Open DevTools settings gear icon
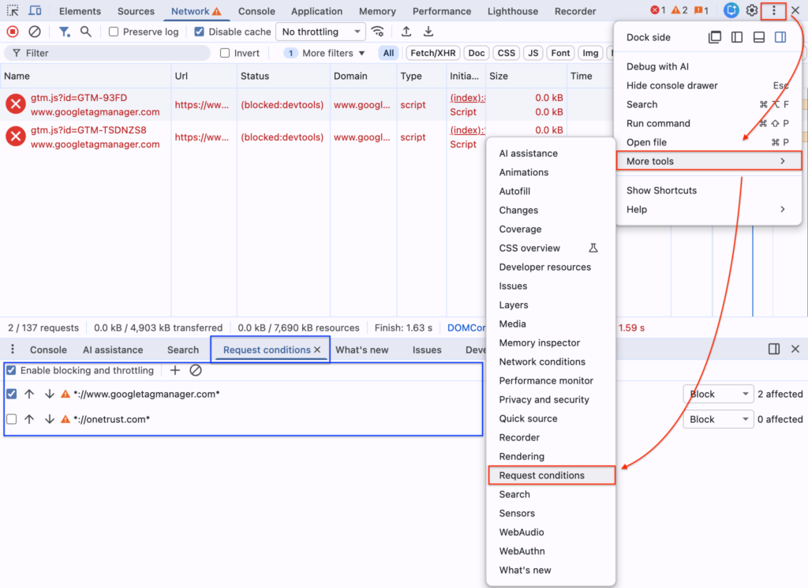Screen dimensions: 808x588 coord(752,11)
